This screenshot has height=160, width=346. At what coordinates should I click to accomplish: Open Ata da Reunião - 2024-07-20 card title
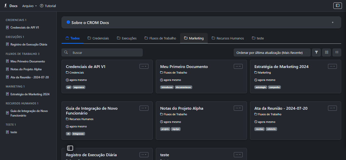tap(281, 108)
